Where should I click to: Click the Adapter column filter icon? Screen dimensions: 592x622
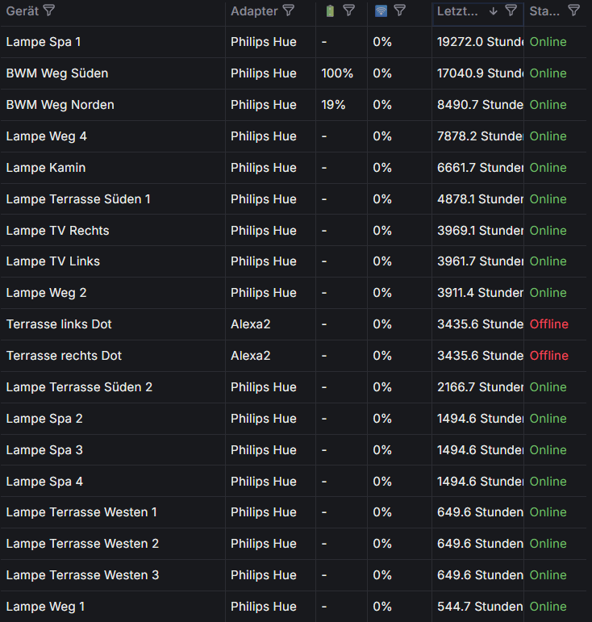289,10
